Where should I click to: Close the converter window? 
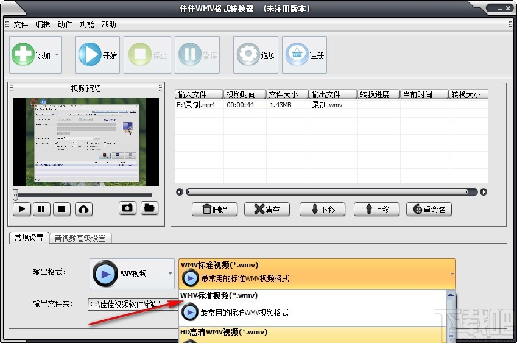tap(508, 9)
